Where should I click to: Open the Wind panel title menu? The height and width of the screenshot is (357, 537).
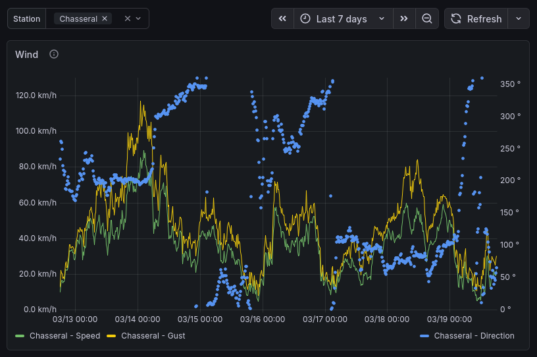pyautogui.click(x=27, y=55)
